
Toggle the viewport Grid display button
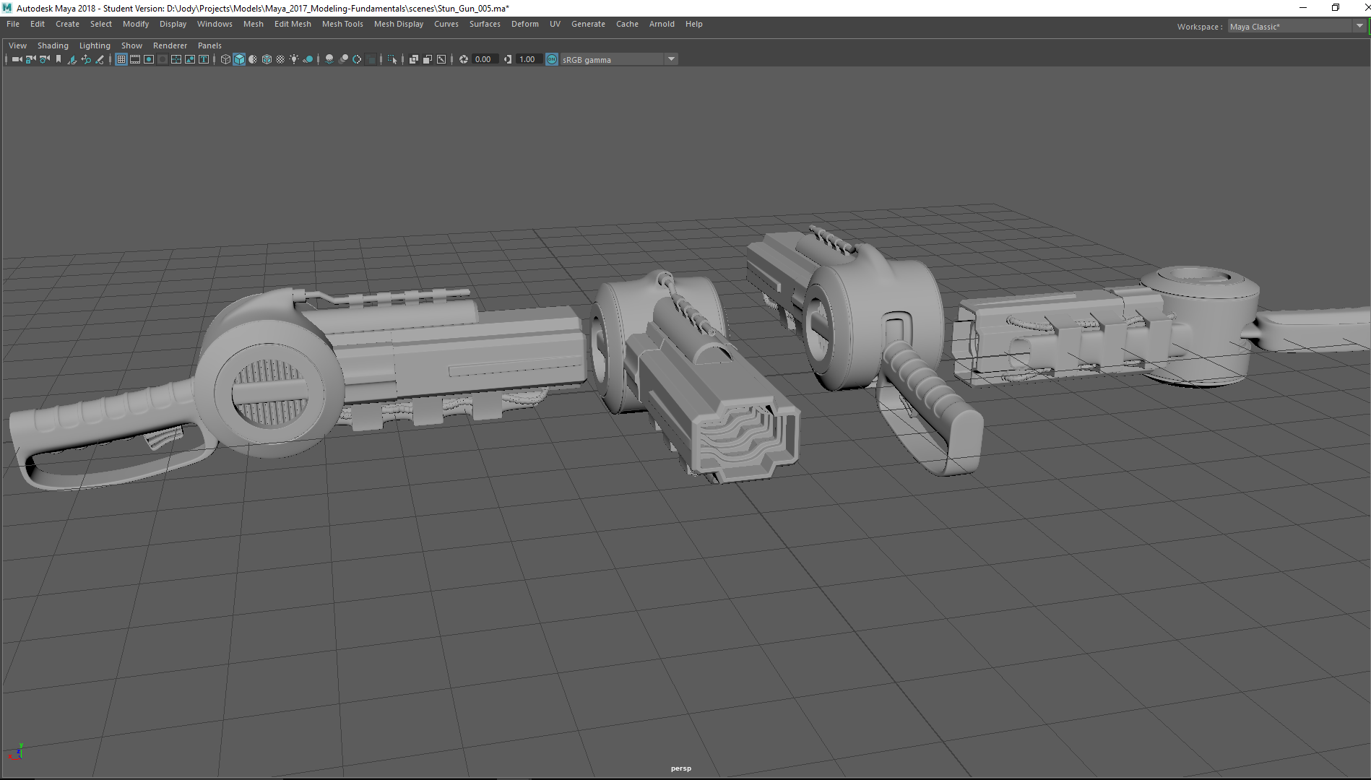coord(121,59)
